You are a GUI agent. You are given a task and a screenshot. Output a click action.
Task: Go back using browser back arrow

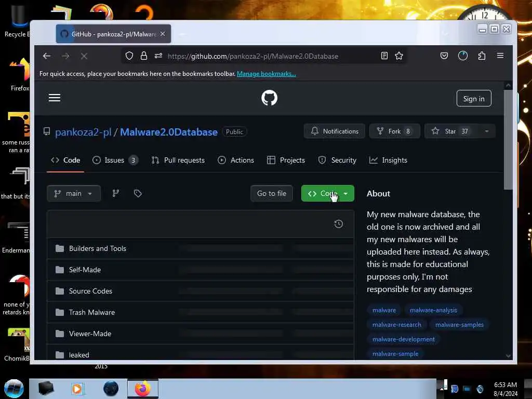(x=46, y=56)
